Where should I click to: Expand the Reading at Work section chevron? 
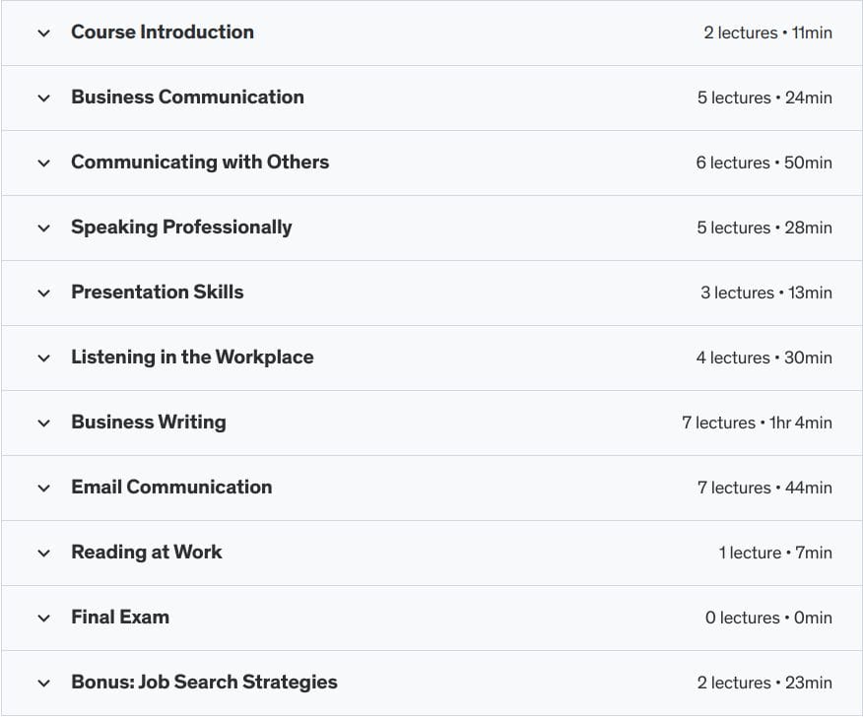(43, 553)
